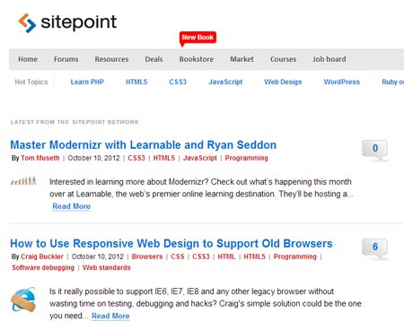The image size is (404, 330).
Task: Select the CSS3 hot topic
Action: click(x=178, y=82)
